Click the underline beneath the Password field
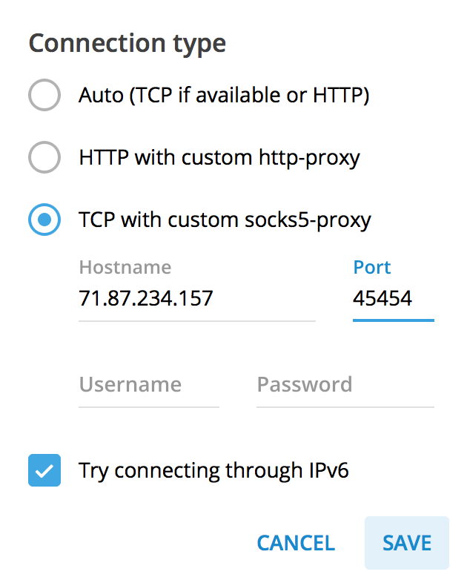This screenshot has width=467, height=583. pos(345,406)
